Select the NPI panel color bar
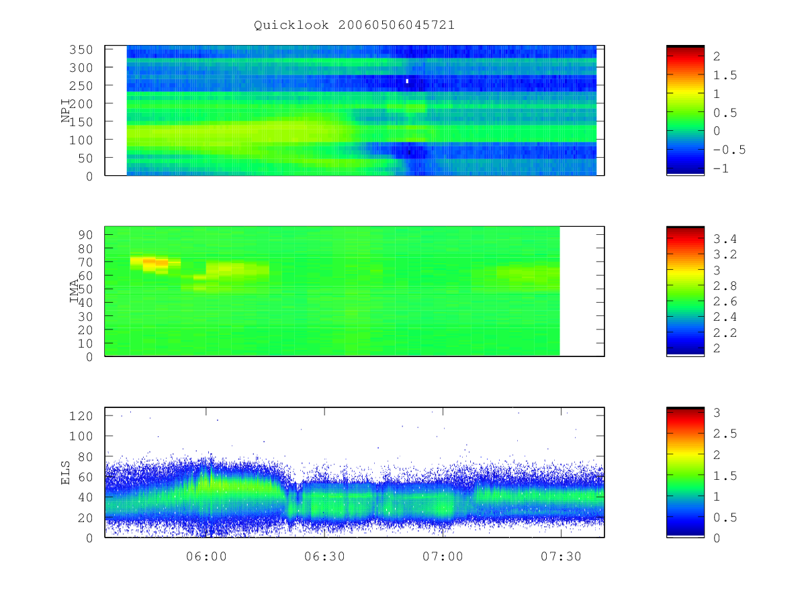Image resolution: width=806 pixels, height=604 pixels. (685, 110)
